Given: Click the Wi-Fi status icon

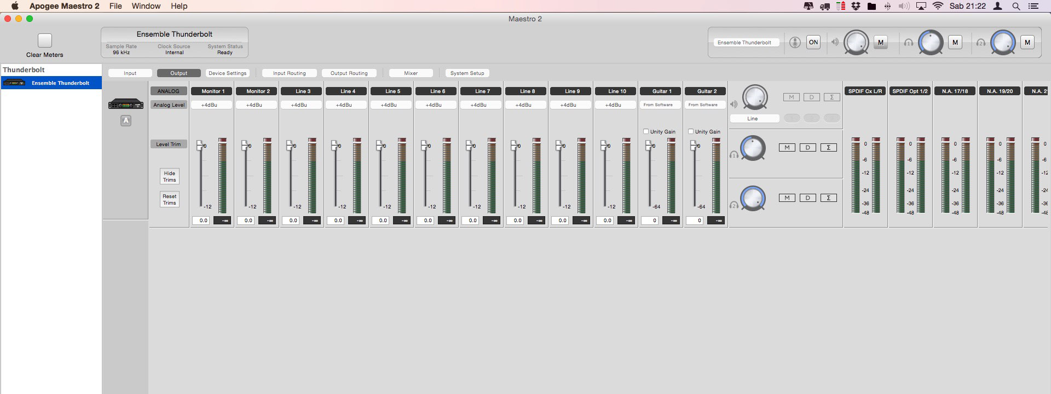Looking at the screenshot, I should point(938,6).
